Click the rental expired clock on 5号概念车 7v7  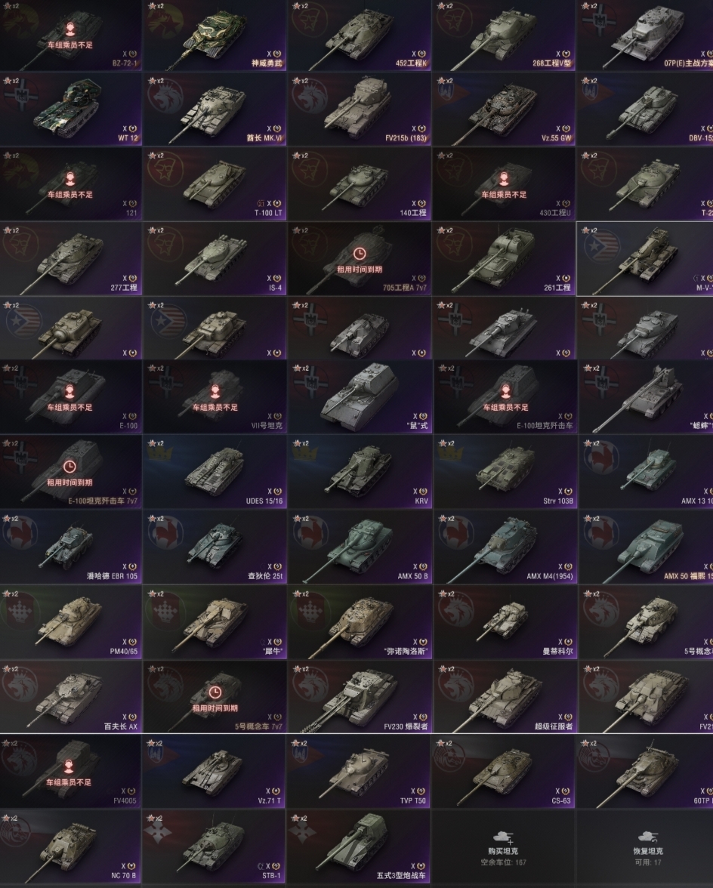pos(215,692)
